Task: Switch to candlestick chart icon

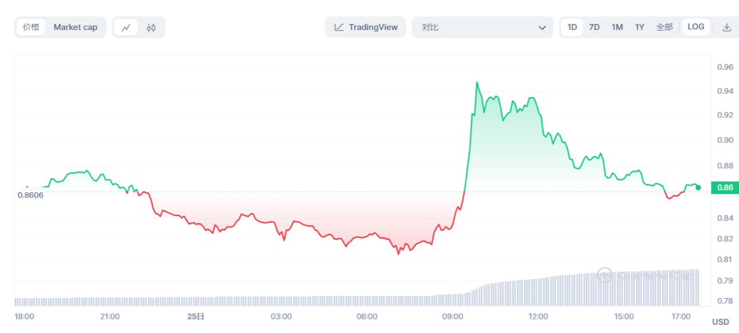Action: pos(151,27)
